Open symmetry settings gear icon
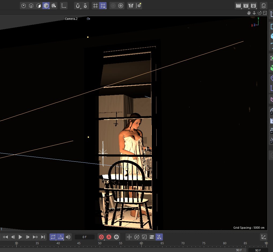Viewport: 273px width, 252px height. [139, 6]
